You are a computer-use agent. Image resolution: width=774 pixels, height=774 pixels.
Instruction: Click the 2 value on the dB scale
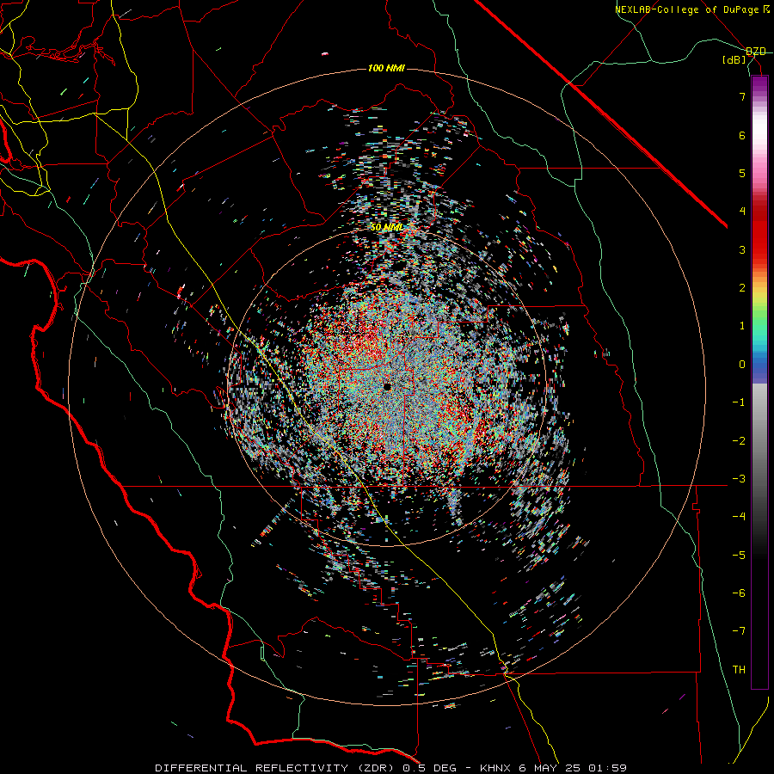(x=742, y=288)
